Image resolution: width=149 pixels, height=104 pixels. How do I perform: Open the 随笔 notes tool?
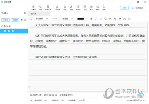pyautogui.click(x=71, y=8)
